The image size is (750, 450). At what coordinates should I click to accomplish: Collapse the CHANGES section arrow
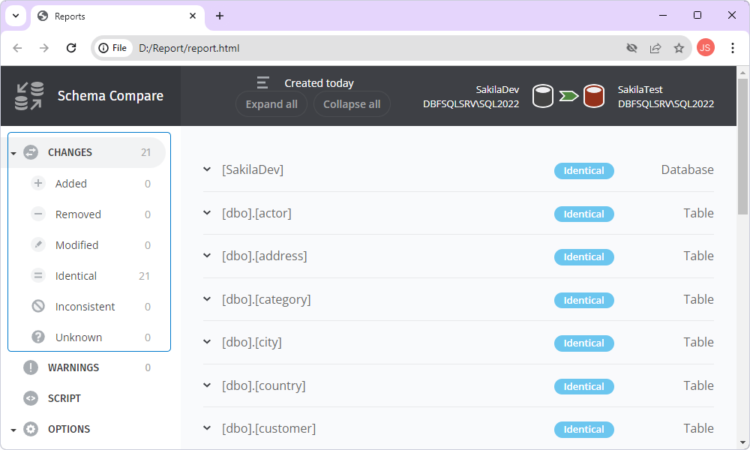[13, 153]
